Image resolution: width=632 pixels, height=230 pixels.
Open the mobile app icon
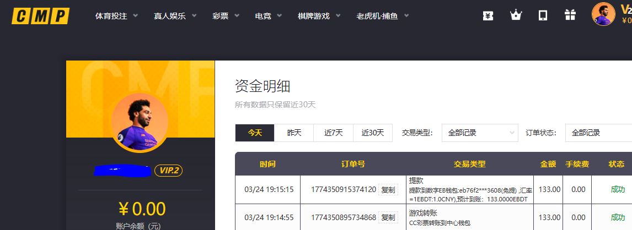click(543, 15)
